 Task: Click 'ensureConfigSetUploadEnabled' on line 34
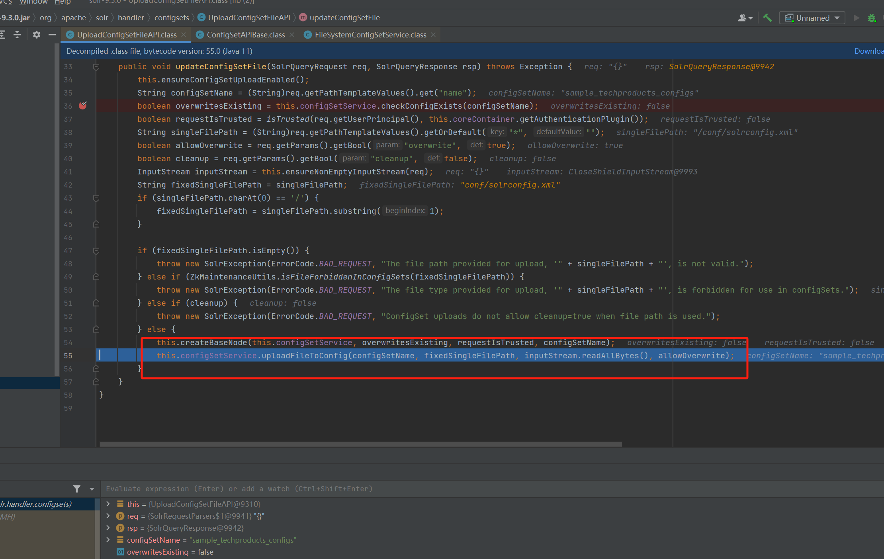pyautogui.click(x=228, y=80)
